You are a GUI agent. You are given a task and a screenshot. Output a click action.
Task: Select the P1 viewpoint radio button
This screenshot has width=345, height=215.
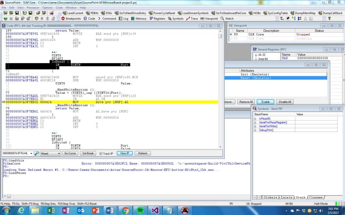231,38
